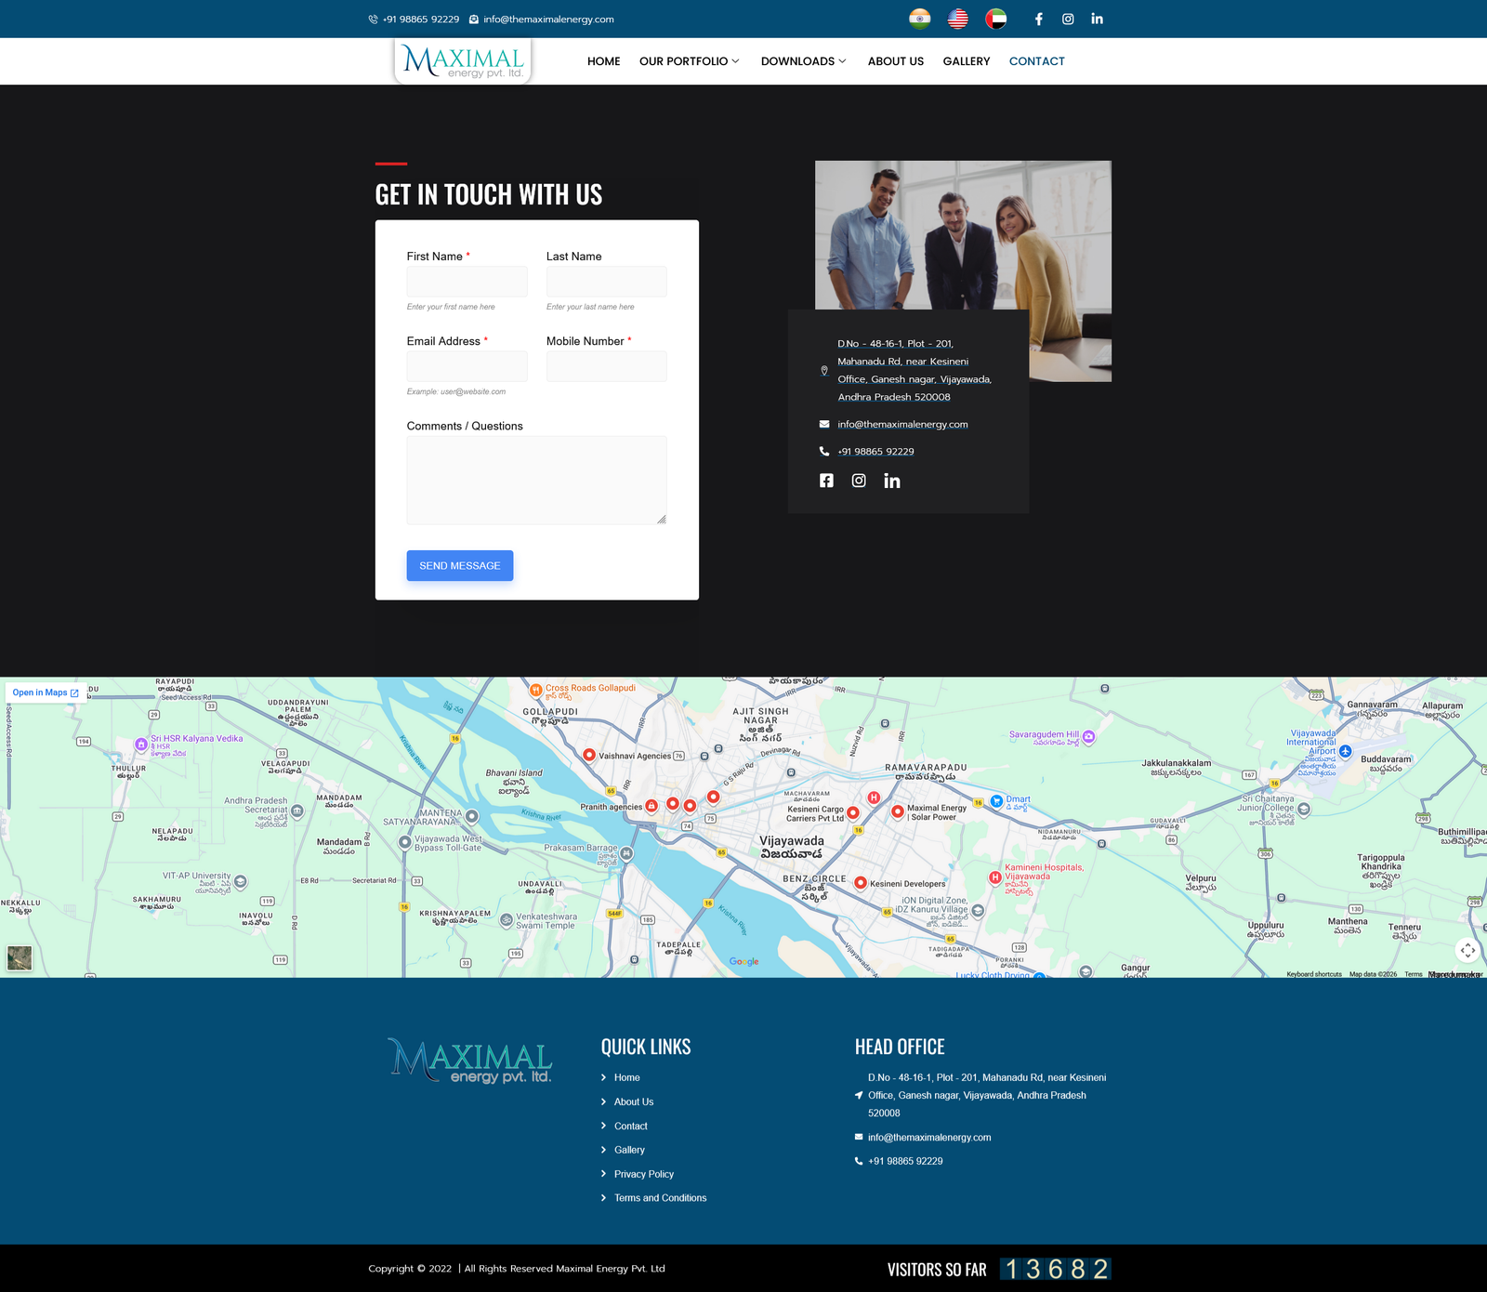Image resolution: width=1487 pixels, height=1292 pixels.
Task: Open the Gallery quick link in footer
Action: point(629,1150)
